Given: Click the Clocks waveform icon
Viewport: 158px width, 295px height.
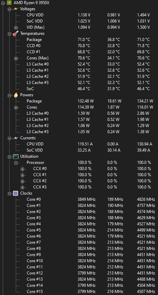Looking at the screenshot, I should [16, 193].
